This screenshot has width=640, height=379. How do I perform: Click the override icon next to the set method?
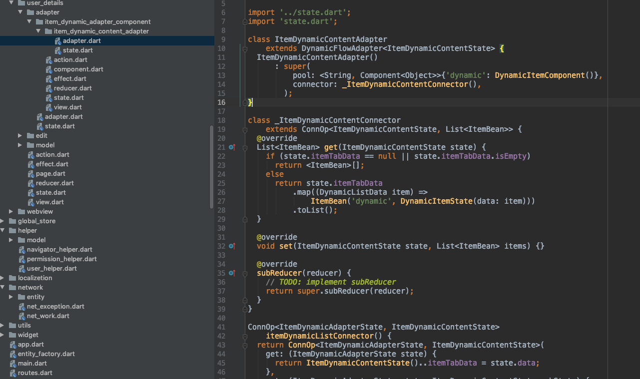click(x=231, y=246)
